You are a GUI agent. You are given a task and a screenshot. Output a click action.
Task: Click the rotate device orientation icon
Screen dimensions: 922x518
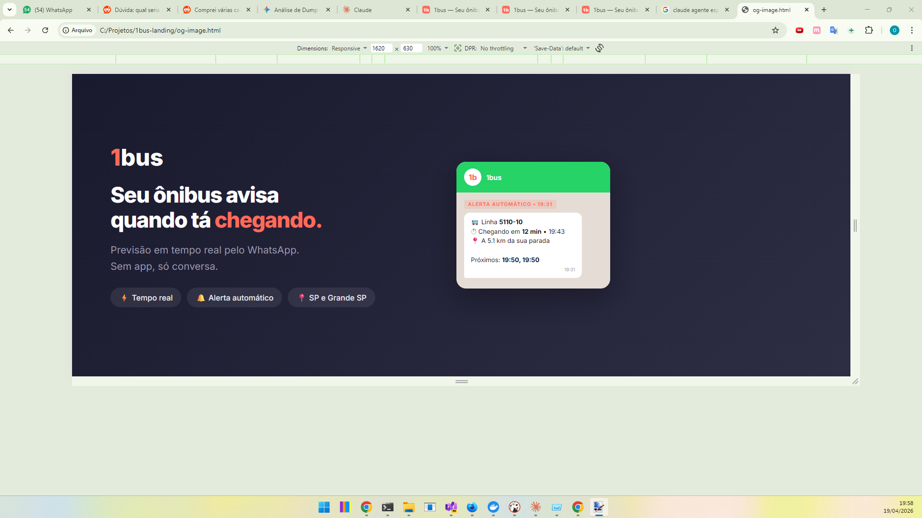pyautogui.click(x=599, y=48)
